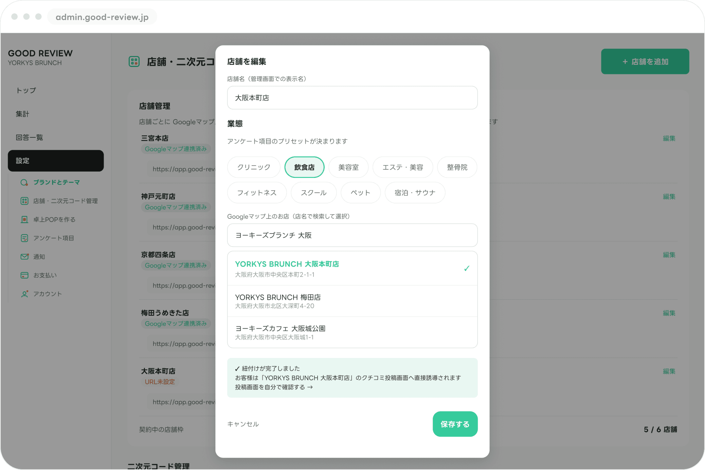Select the YORKYS BRUNCH 大阪本町店 search result
Image resolution: width=705 pixels, height=470 pixels.
[352, 268]
